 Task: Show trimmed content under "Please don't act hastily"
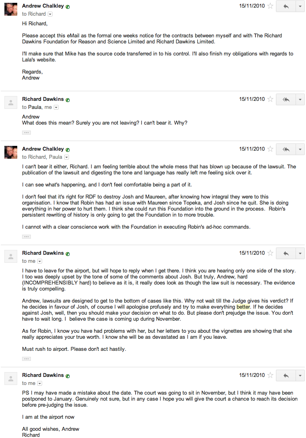click(x=26, y=358)
